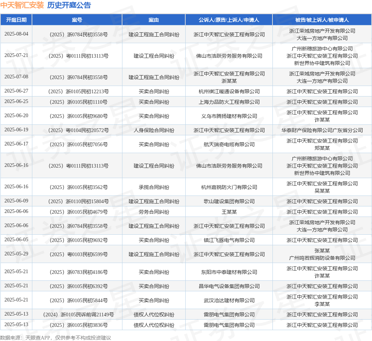Viewport: 372px width, 341px height.
Task: Click plaintiff 镇江飞豚电气有限公司
Action: tap(229, 240)
